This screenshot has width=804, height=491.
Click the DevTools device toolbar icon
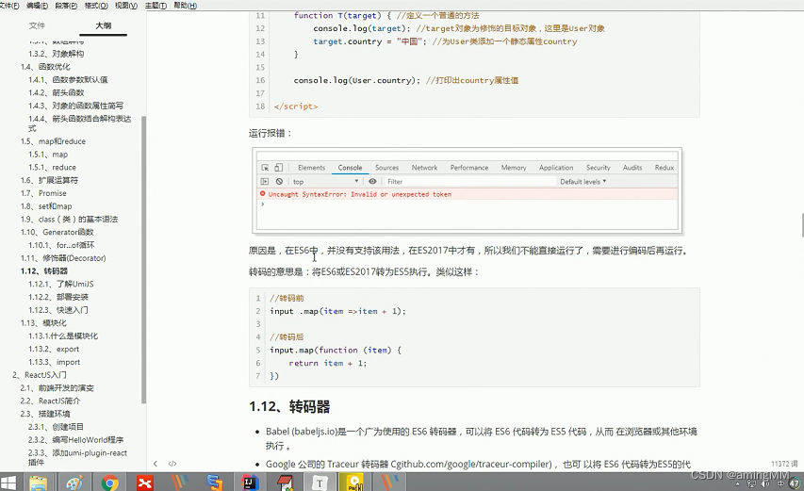pyautogui.click(x=278, y=168)
